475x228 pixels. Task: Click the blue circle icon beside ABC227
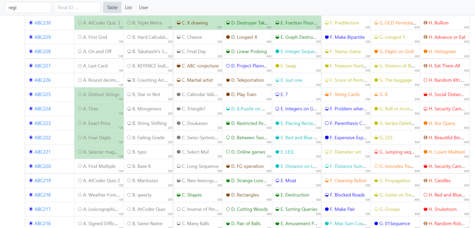(x=31, y=66)
